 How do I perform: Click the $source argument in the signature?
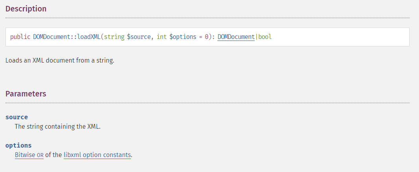click(139, 37)
